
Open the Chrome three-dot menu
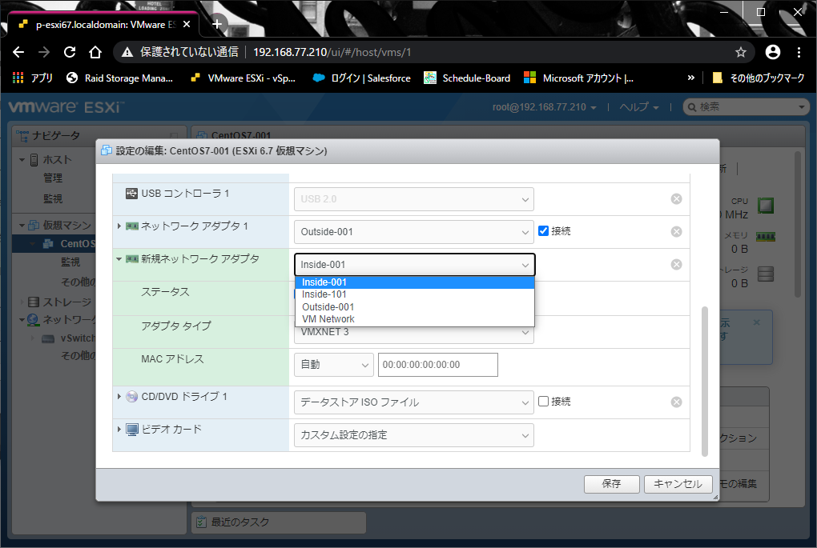coord(799,52)
